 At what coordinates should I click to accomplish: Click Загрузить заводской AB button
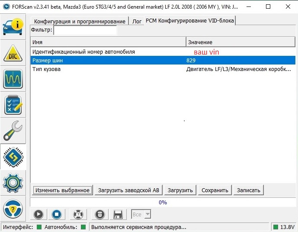point(128,190)
